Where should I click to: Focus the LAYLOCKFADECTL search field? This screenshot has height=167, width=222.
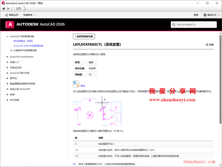pyautogui.click(x=194, y=25)
